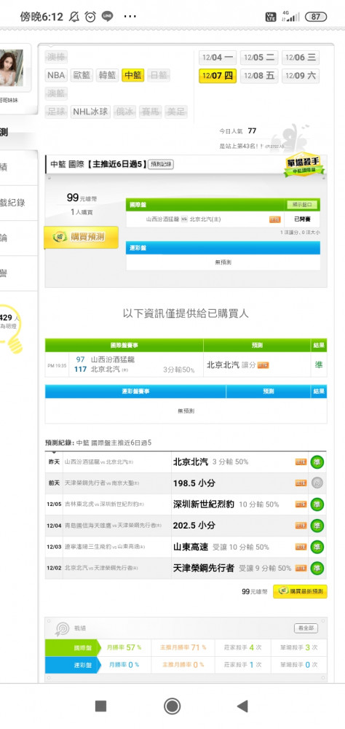Select the highlighted 中籃 tab

[132, 75]
